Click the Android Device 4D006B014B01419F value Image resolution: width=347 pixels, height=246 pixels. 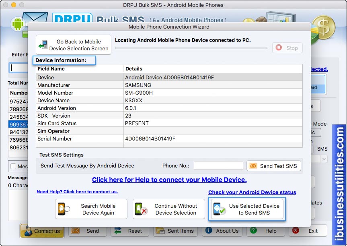pyautogui.click(x=169, y=77)
